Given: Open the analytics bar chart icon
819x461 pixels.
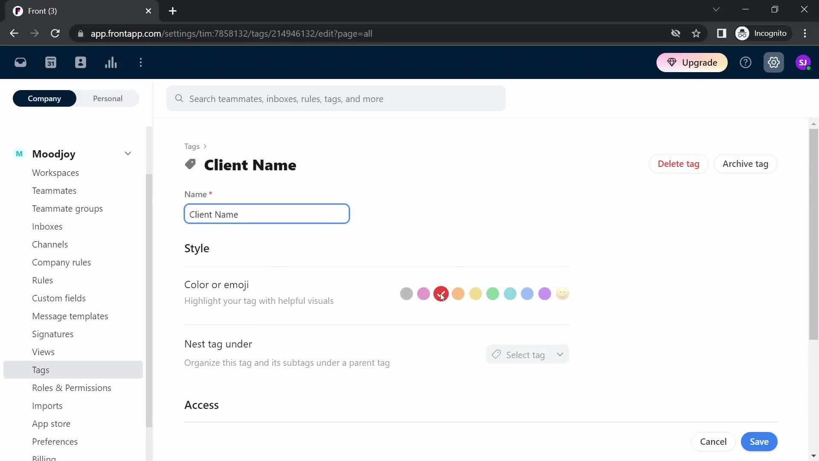Looking at the screenshot, I should click(111, 63).
